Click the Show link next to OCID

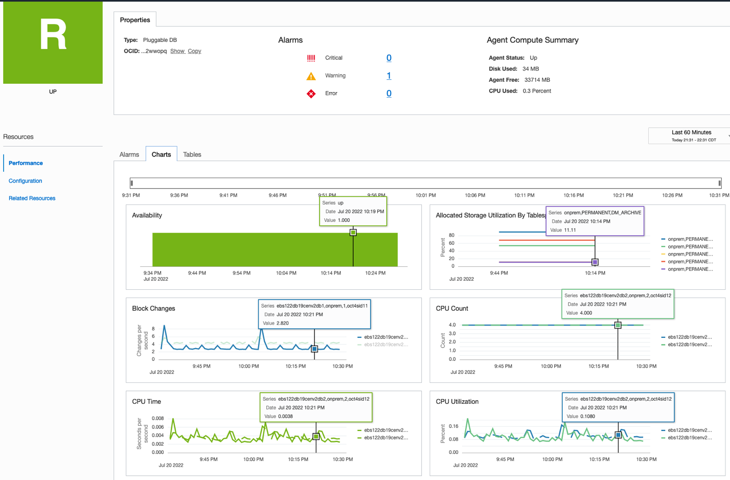click(177, 51)
